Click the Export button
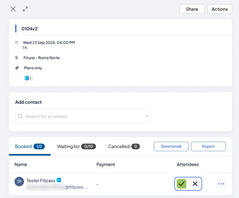The image size is (239, 198). [x=208, y=146]
